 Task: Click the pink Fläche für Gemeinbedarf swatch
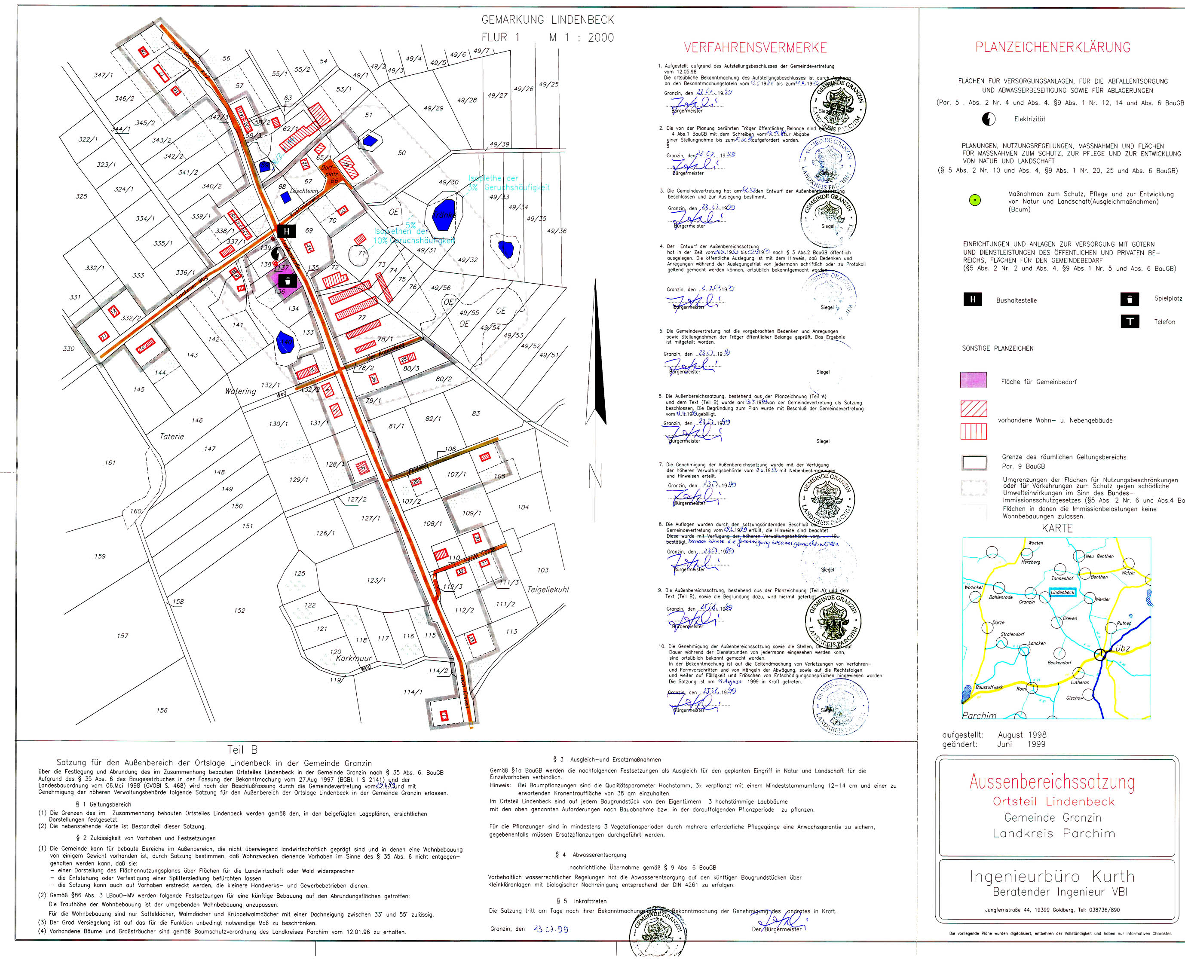tap(974, 380)
